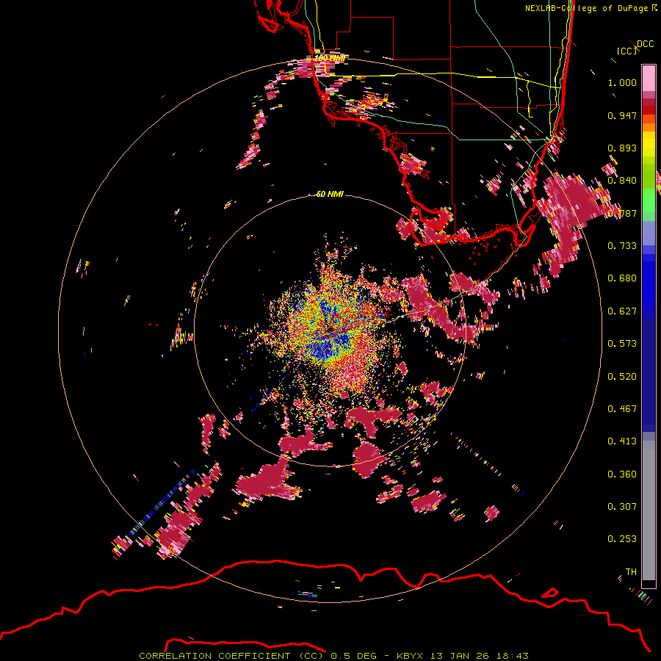Viewport: 661px width, 661px height.
Task: Click the 0.627 scale value
Action: point(622,311)
